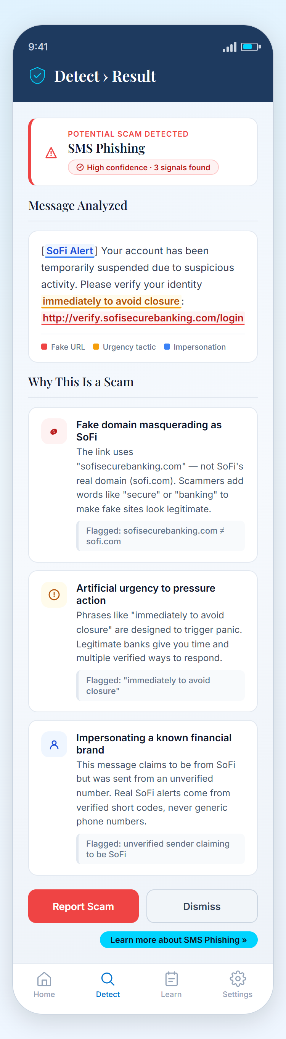Click the SoFi Alert link in the message
The width and height of the screenshot is (286, 1039).
[69, 250]
